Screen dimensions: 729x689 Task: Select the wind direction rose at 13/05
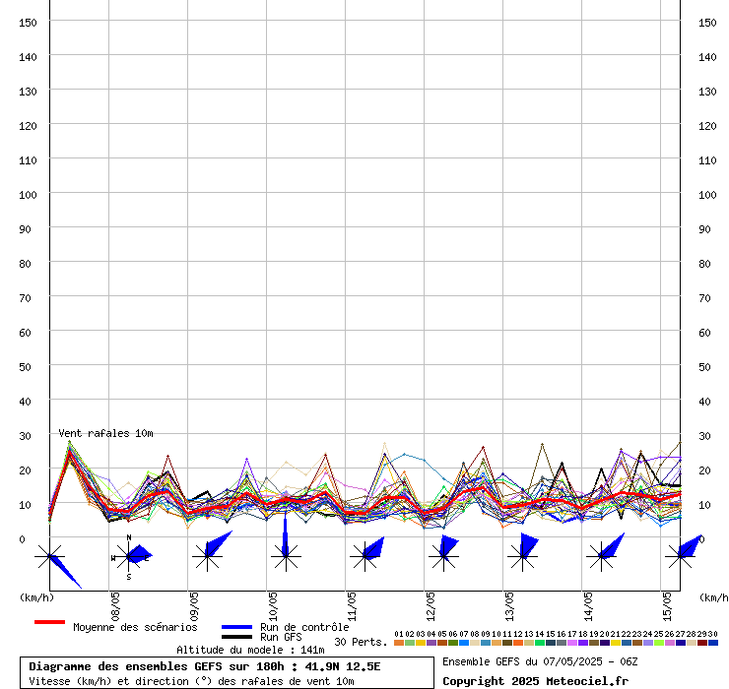[523, 552]
